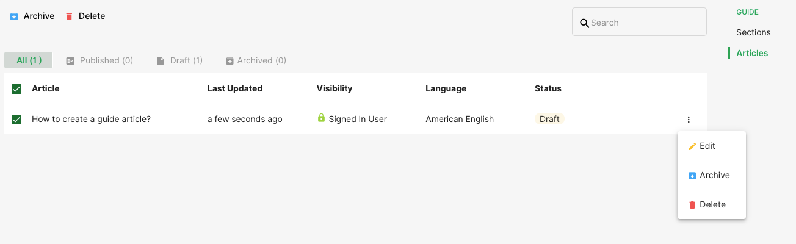Open the three-dots row actions menu

pyautogui.click(x=689, y=120)
